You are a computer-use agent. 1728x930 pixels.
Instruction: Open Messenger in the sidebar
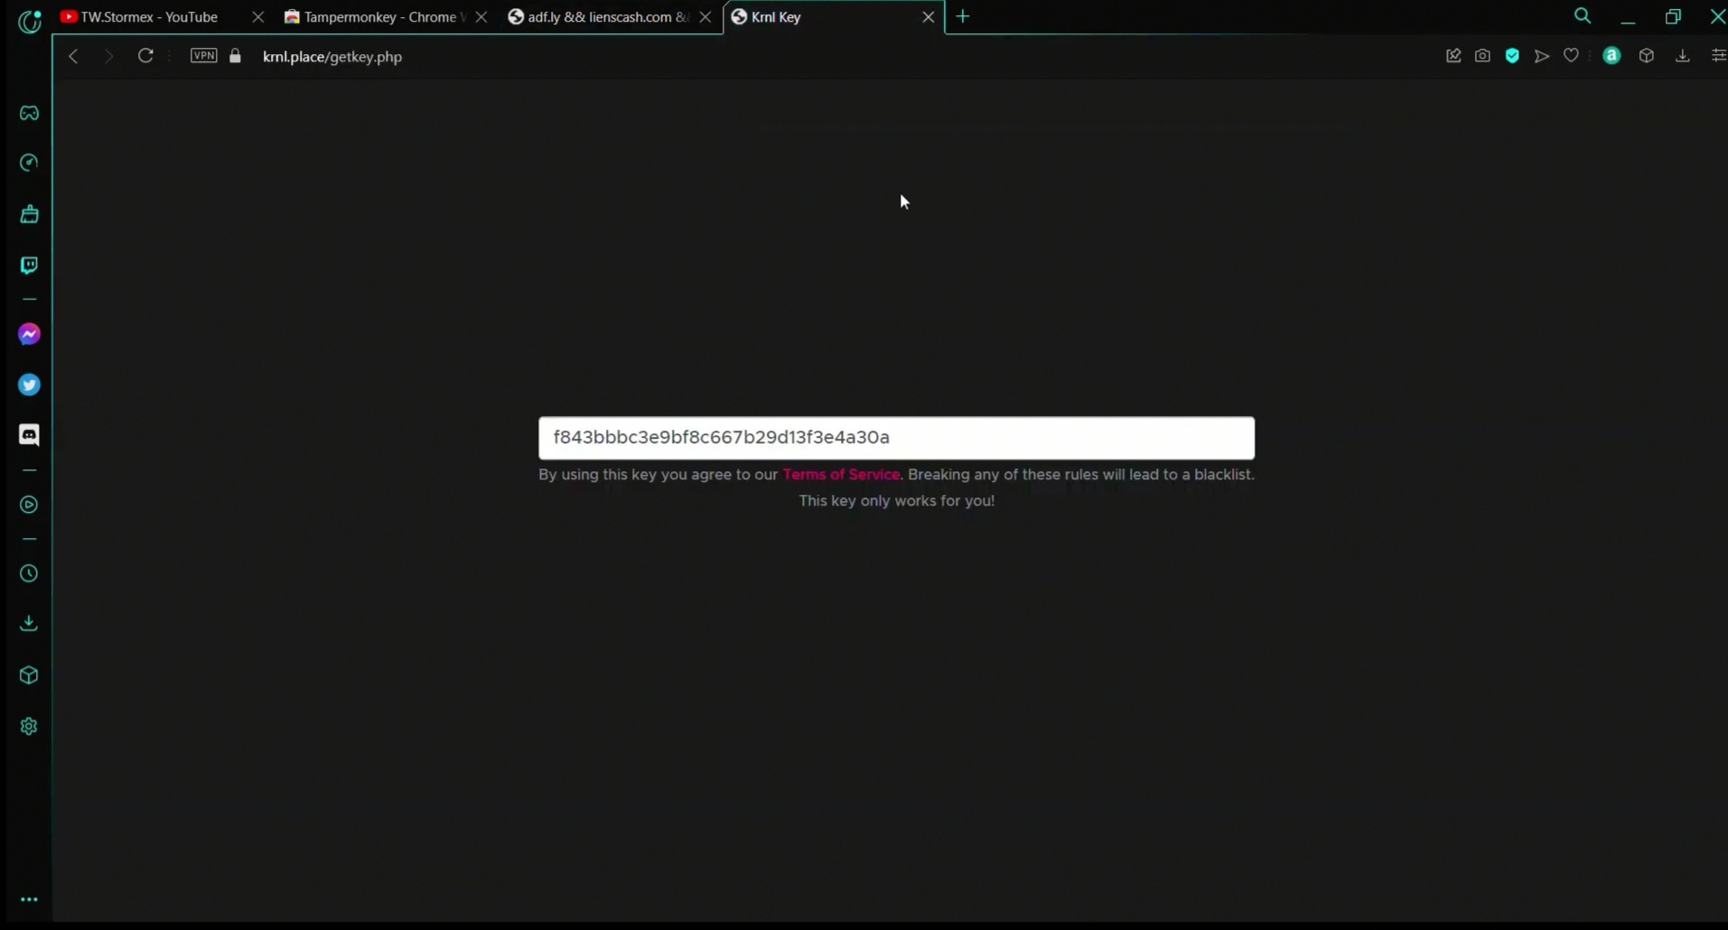click(x=29, y=334)
